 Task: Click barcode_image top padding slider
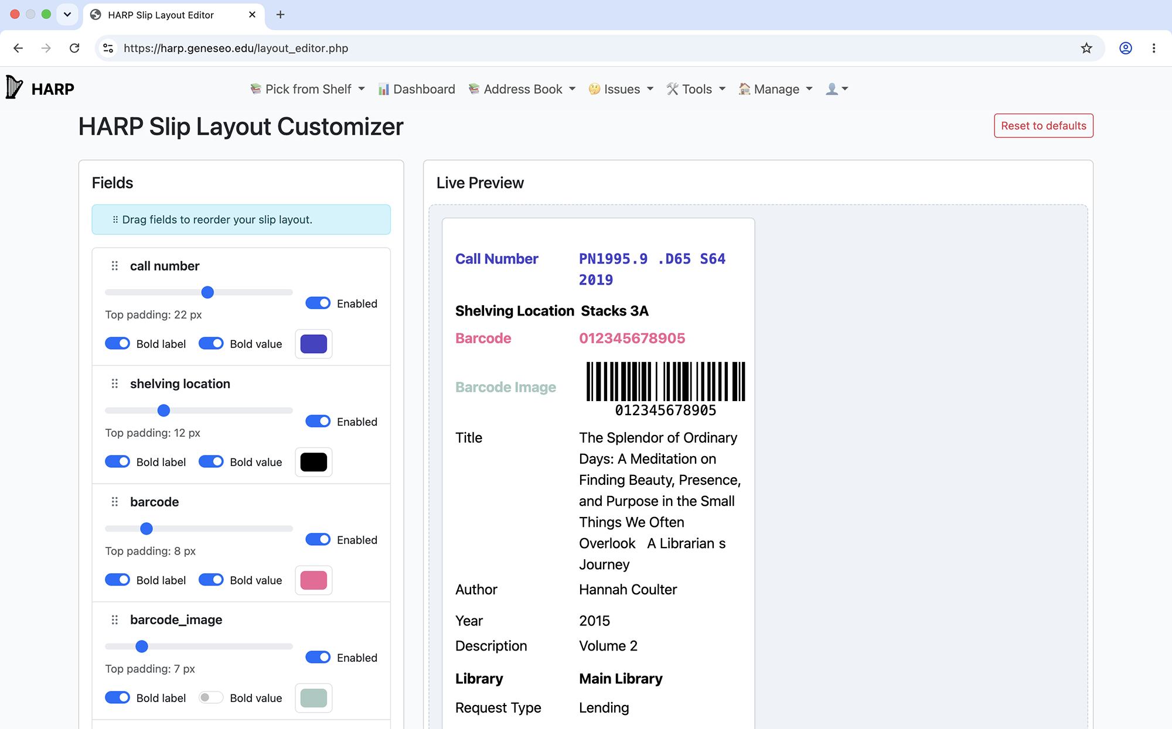(x=199, y=646)
